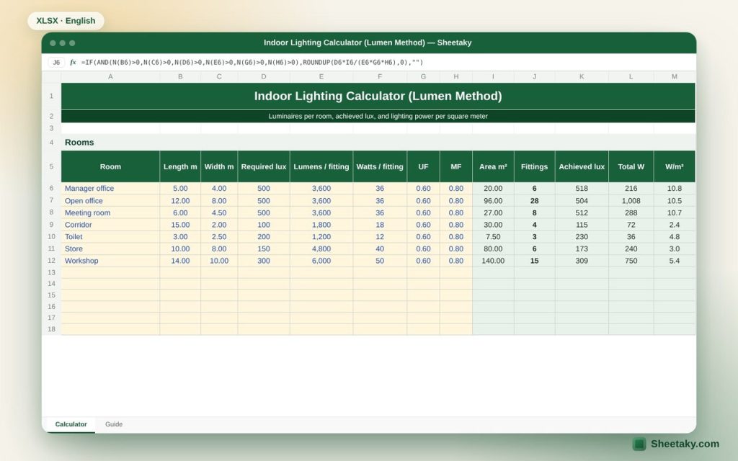Select row 6 header
Screen dimensions: 738x461
[51, 188]
